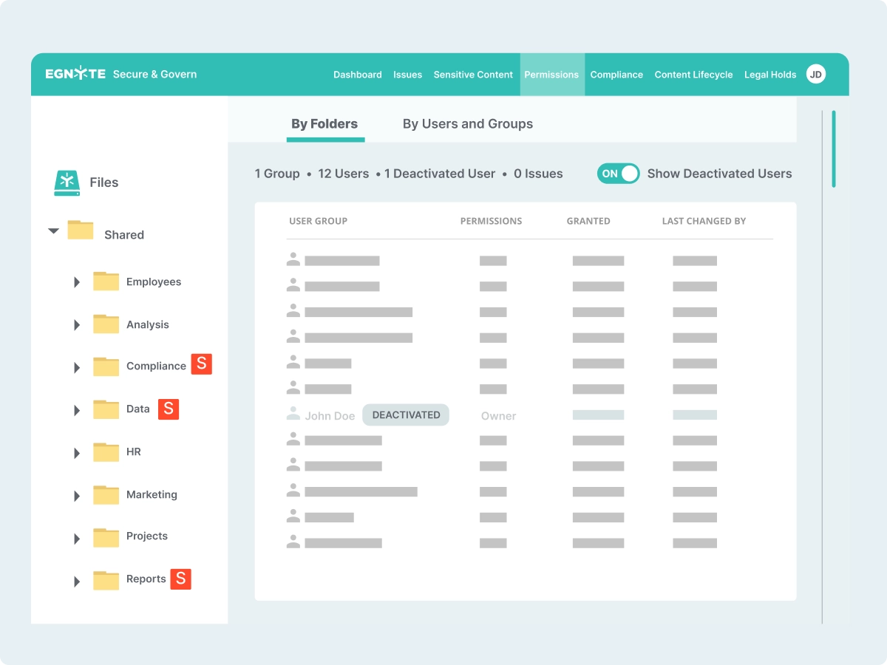Open the Files section via its icon
This screenshot has height=665, width=887.
(x=67, y=182)
